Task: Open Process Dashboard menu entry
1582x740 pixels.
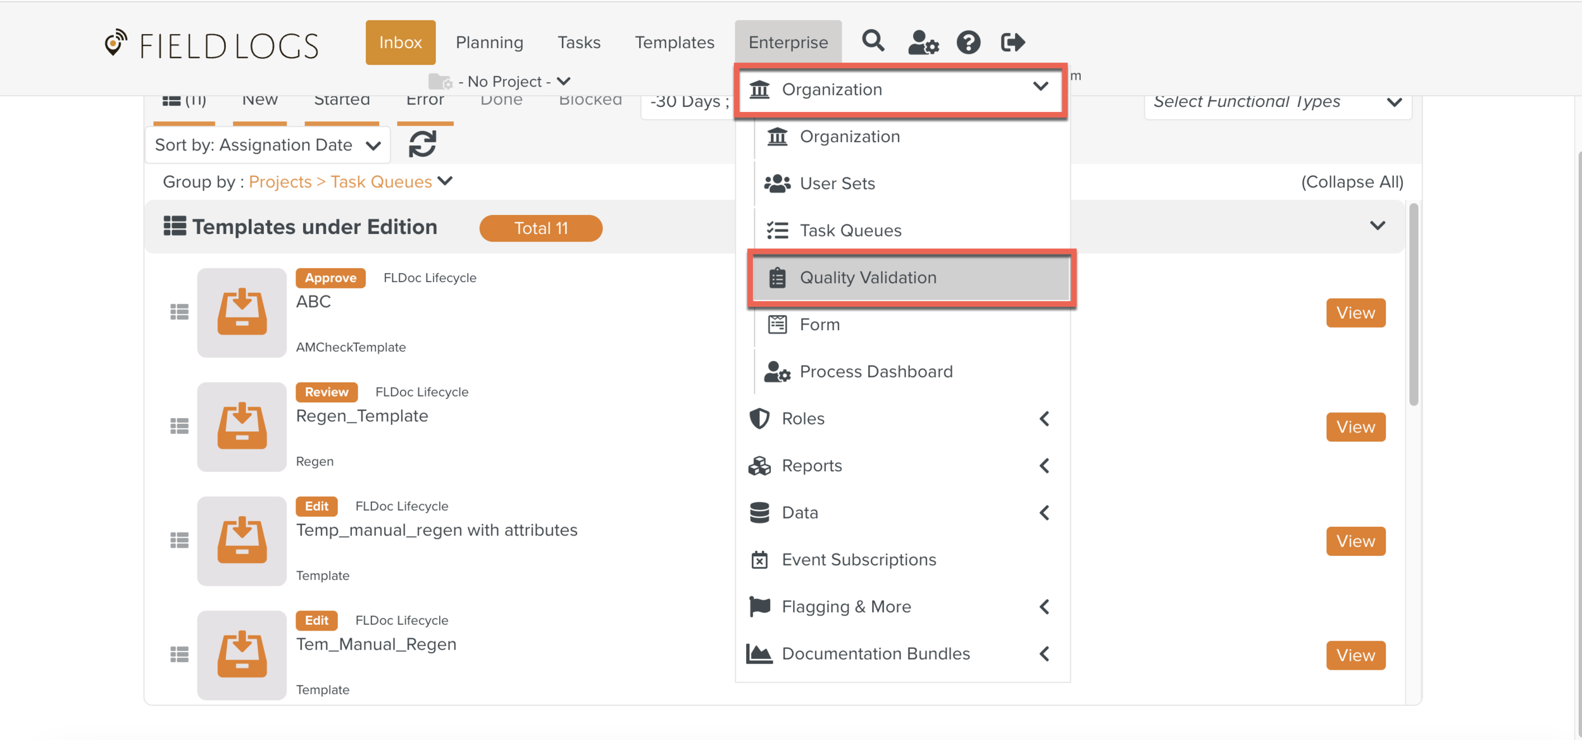Action: (875, 371)
